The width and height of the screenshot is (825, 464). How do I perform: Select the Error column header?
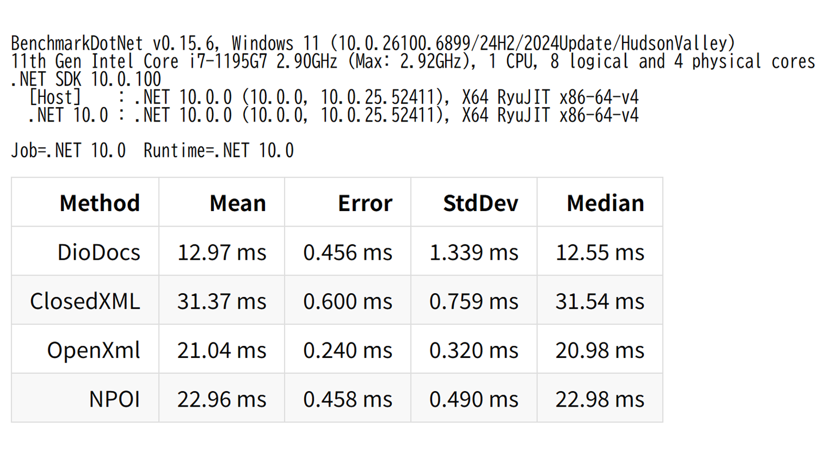tap(365, 203)
